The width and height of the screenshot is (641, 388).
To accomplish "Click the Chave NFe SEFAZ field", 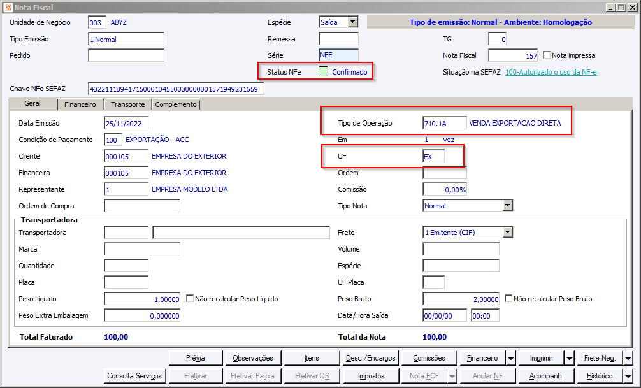I will point(176,89).
